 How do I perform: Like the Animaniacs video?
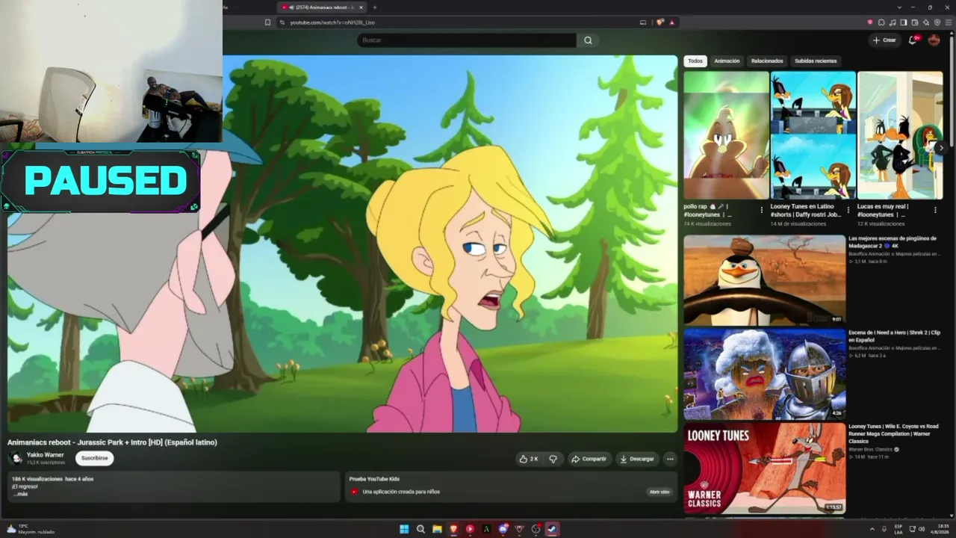(x=529, y=459)
